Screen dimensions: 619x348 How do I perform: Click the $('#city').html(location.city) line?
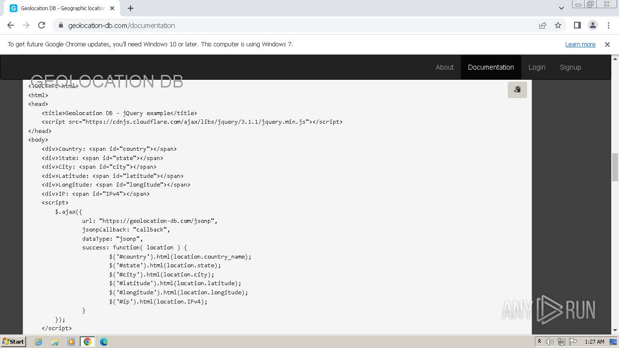tap(162, 275)
